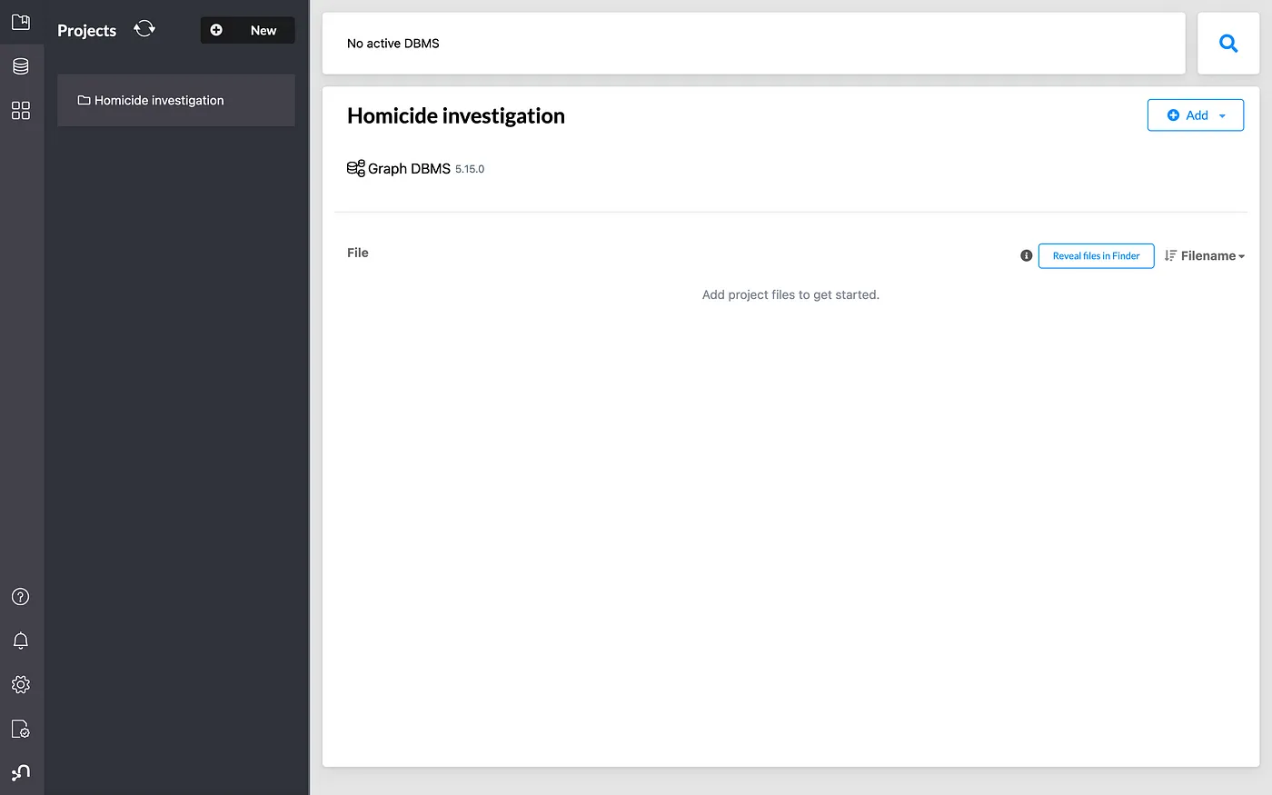This screenshot has width=1272, height=795.
Task: Click the File section heading
Action: (x=358, y=253)
